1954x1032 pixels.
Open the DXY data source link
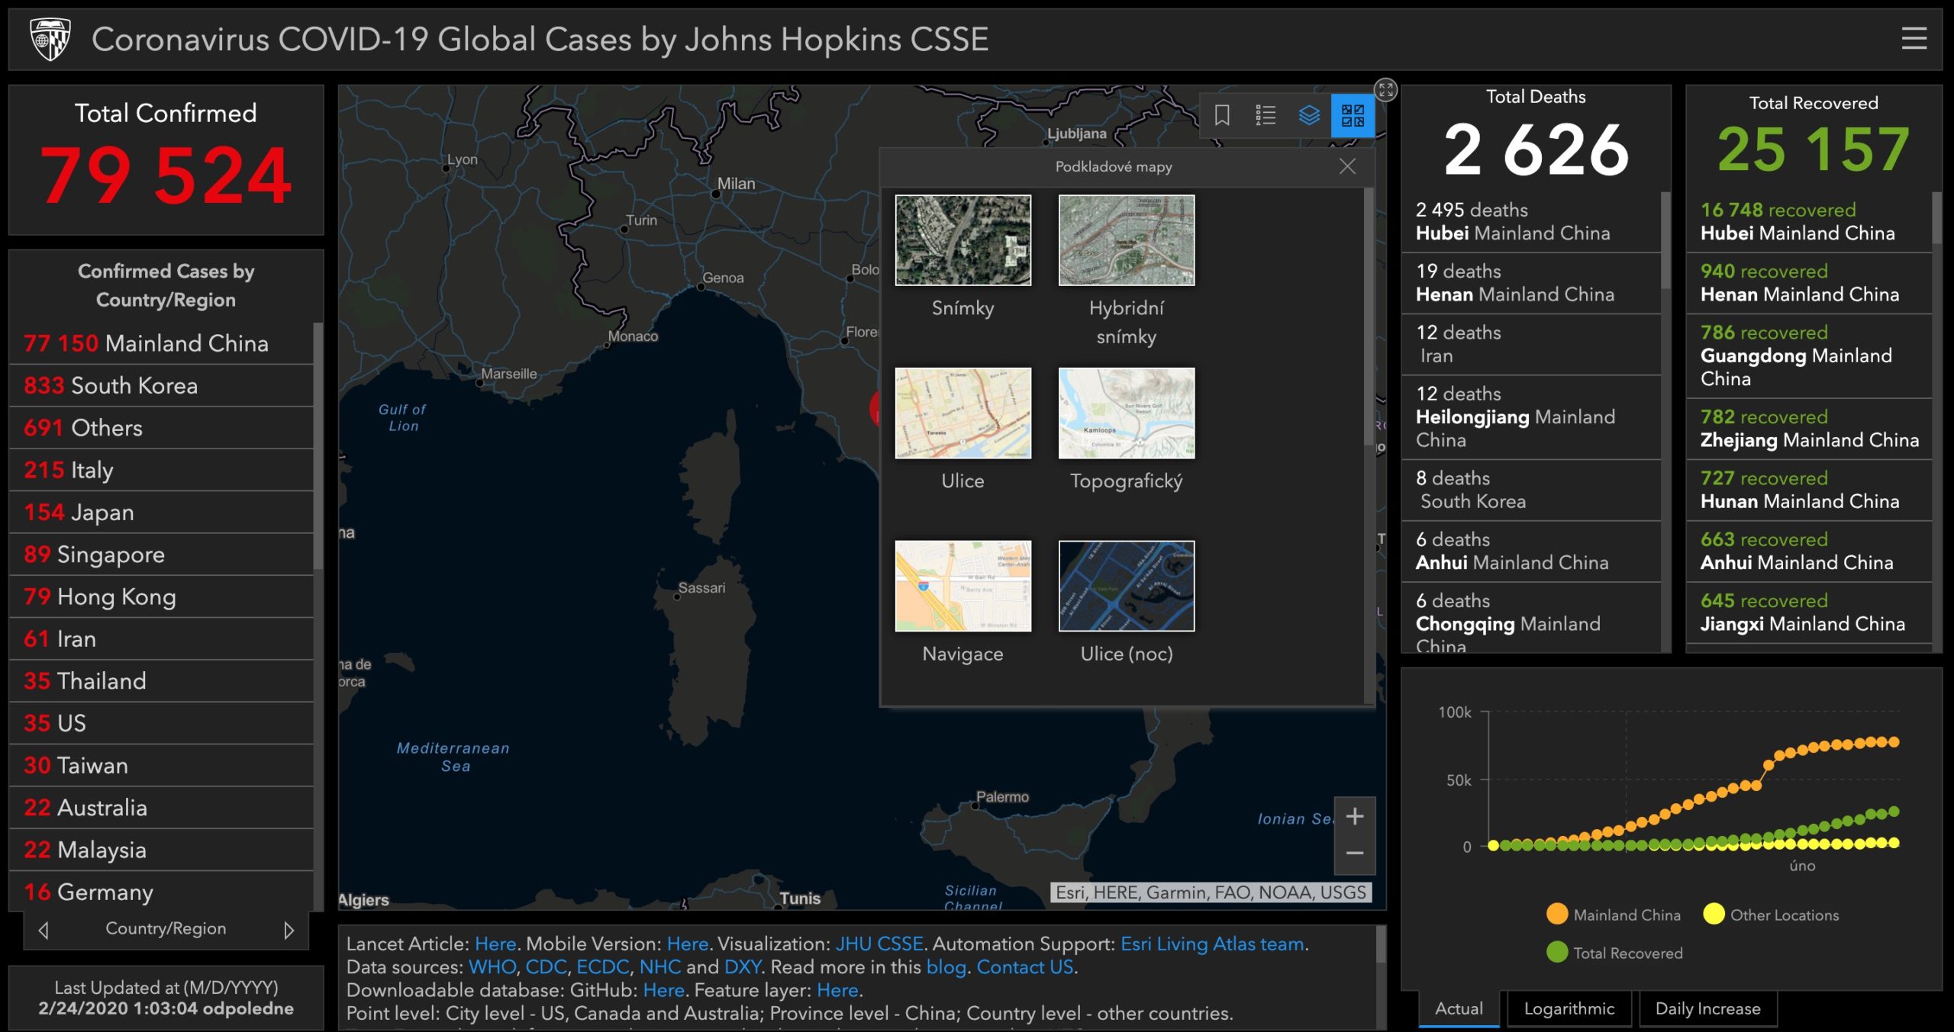pos(742,967)
